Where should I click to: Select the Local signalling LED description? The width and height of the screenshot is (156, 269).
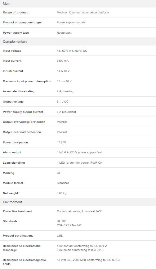80,163
